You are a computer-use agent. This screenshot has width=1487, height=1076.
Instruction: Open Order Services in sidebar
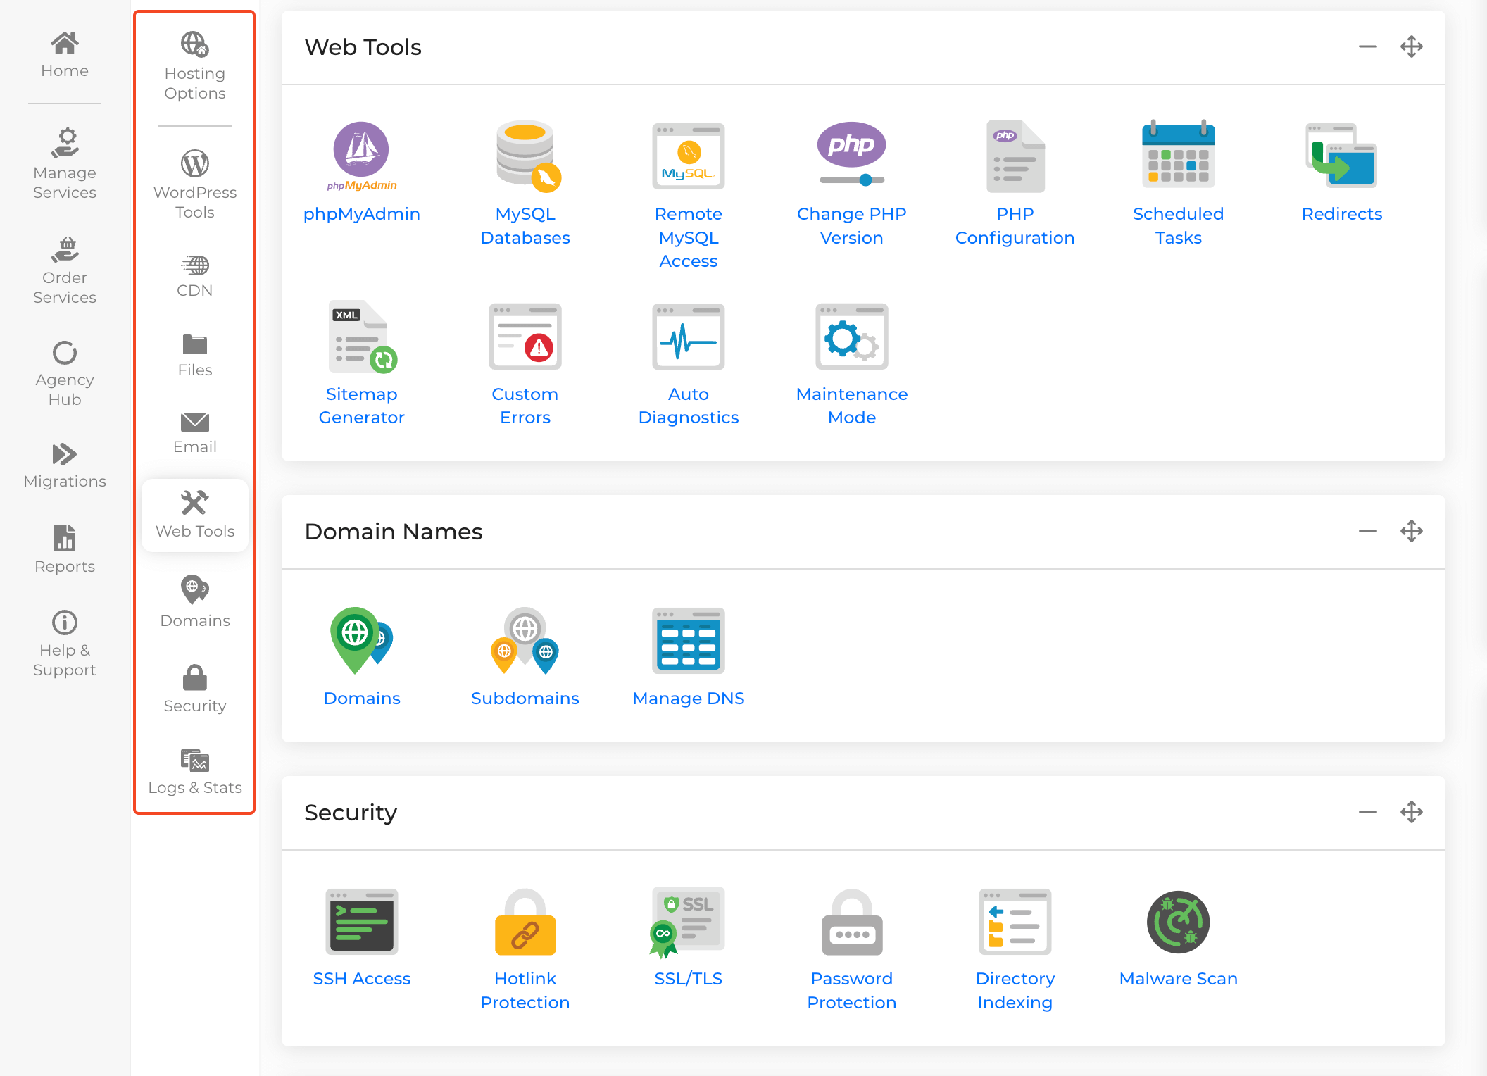coord(65,270)
